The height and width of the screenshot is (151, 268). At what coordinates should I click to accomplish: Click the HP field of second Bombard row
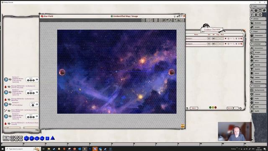[213, 44]
